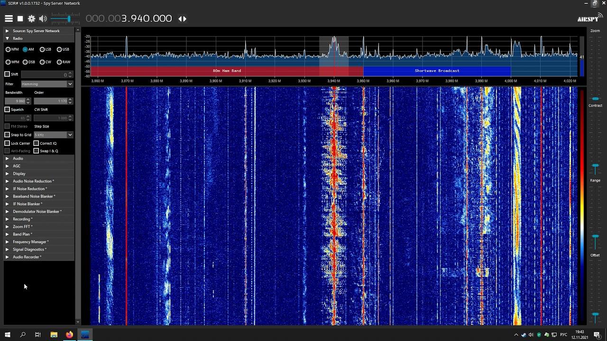This screenshot has width=607, height=341.
Task: Click SDR# app icon in taskbar
Action: (x=85, y=335)
